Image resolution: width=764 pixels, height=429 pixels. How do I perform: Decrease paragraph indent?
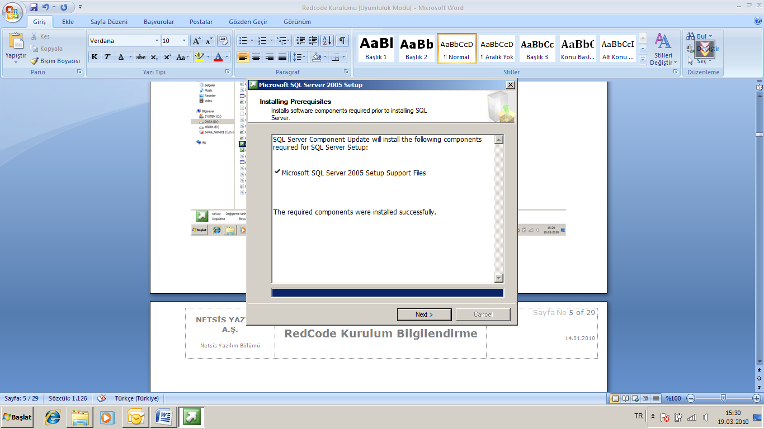(x=300, y=41)
